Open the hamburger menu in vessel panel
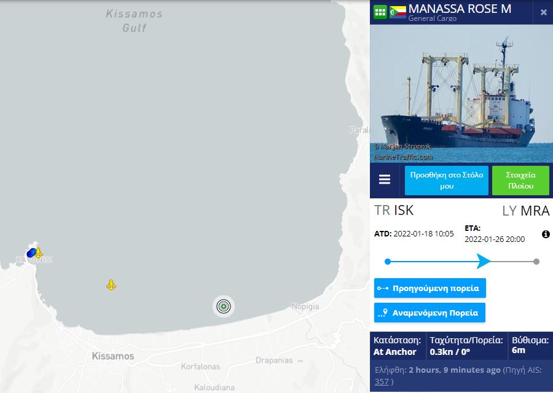 (385, 179)
